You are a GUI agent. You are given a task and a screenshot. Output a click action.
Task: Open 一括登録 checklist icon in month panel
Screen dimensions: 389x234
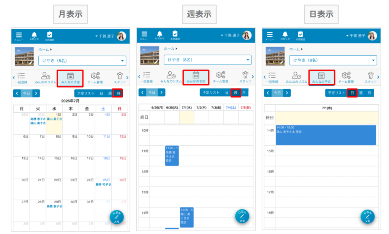click(21, 78)
